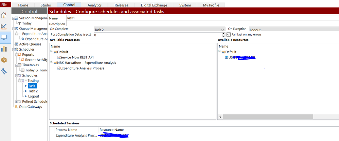
Task: Switch to the Digital Exchange tab
Action: coord(154,5)
